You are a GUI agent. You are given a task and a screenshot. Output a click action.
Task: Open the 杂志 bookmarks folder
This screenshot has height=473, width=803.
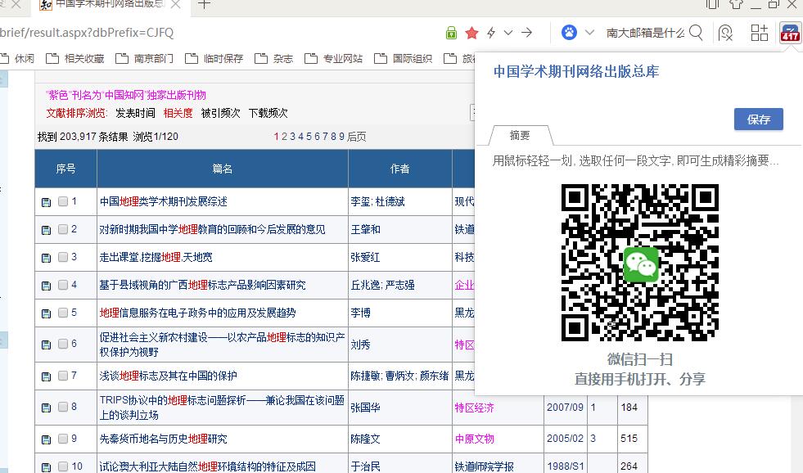pyautogui.click(x=274, y=58)
